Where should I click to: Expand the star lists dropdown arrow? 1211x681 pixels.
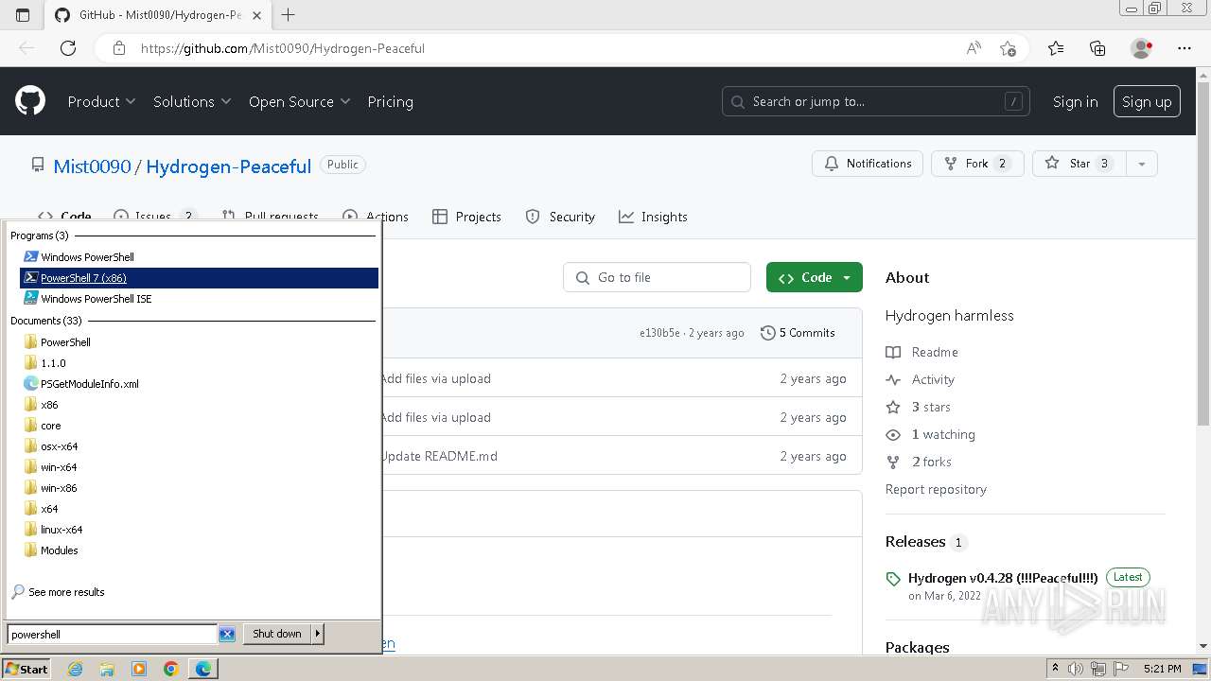point(1142,164)
